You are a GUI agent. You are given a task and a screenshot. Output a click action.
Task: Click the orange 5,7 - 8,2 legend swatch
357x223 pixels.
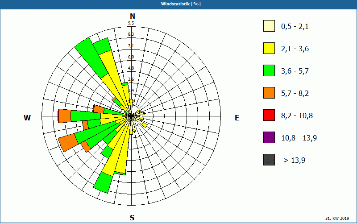269,93
